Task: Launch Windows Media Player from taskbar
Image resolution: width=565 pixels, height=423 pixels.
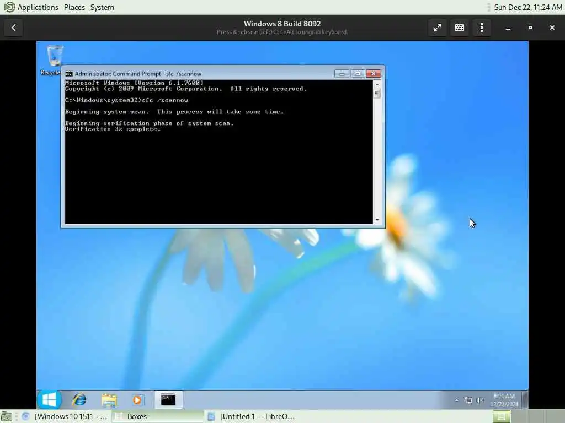Action: tap(137, 400)
